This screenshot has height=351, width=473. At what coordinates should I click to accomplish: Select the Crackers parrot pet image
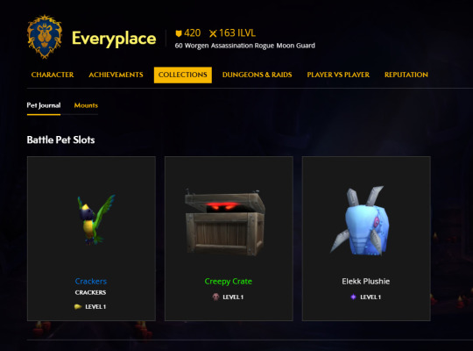[x=95, y=219]
